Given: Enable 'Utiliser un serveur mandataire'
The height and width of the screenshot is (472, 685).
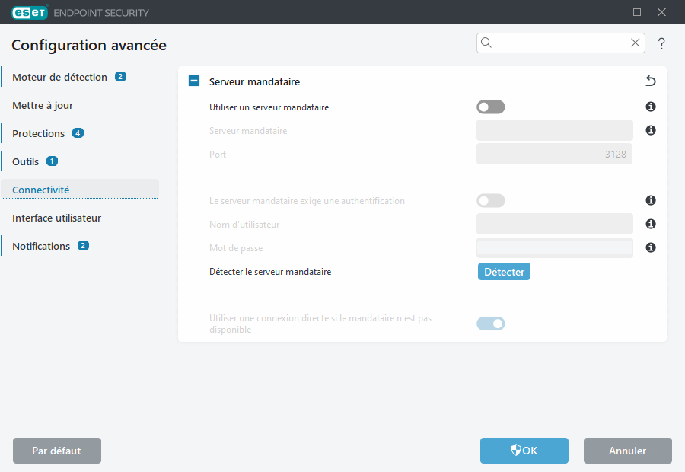Looking at the screenshot, I should (490, 107).
